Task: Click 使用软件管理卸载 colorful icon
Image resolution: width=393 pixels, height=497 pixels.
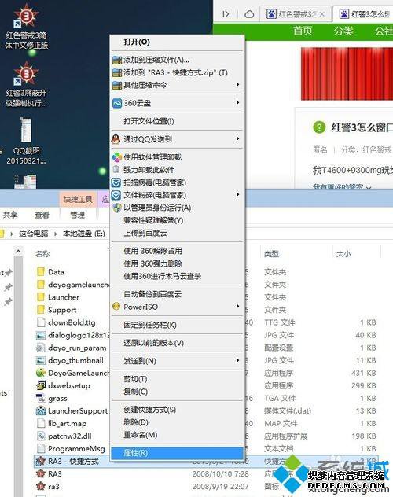Action: 117,157
